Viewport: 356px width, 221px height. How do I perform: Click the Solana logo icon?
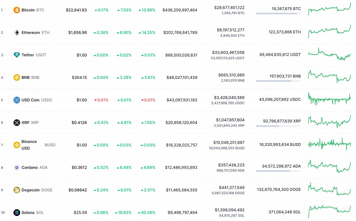pyautogui.click(x=17, y=212)
